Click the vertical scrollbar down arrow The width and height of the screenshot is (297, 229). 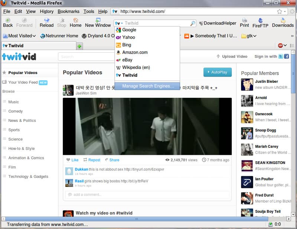click(293, 215)
